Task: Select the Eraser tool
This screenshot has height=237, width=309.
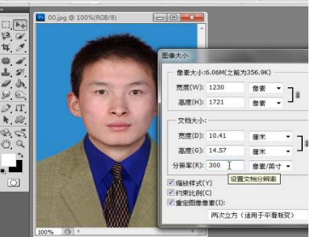Action: tap(6, 83)
